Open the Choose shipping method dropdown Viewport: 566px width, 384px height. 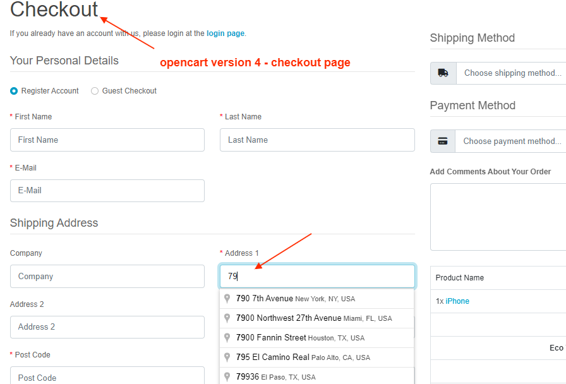512,73
